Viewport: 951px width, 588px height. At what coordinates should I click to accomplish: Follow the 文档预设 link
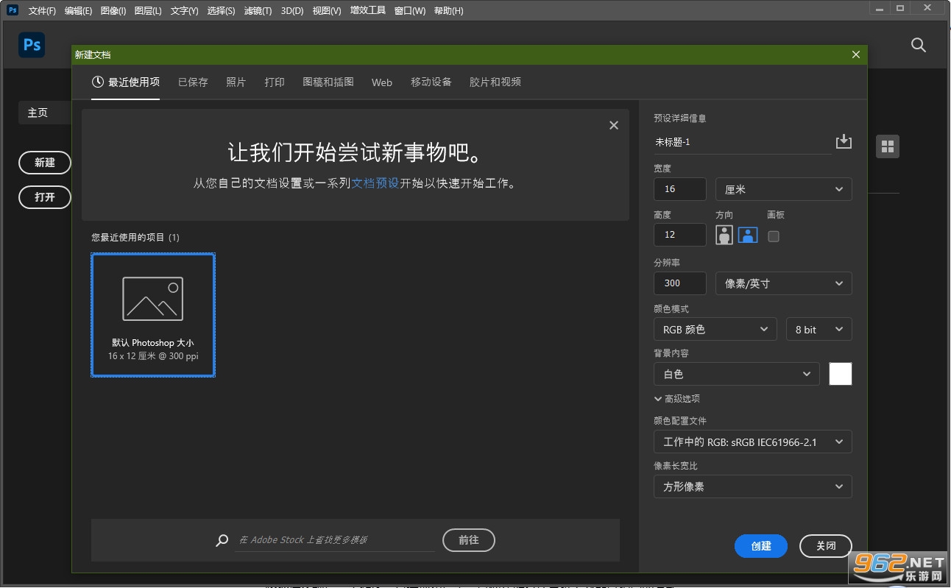375,183
